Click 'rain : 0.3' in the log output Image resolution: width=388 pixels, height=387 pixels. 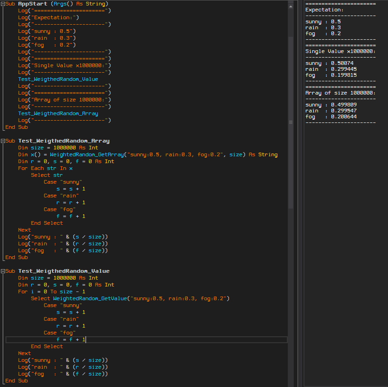pyautogui.click(x=323, y=28)
